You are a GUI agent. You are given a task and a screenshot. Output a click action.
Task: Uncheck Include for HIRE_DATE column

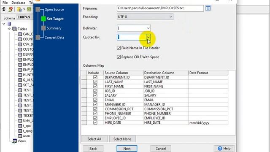(x=95, y=122)
